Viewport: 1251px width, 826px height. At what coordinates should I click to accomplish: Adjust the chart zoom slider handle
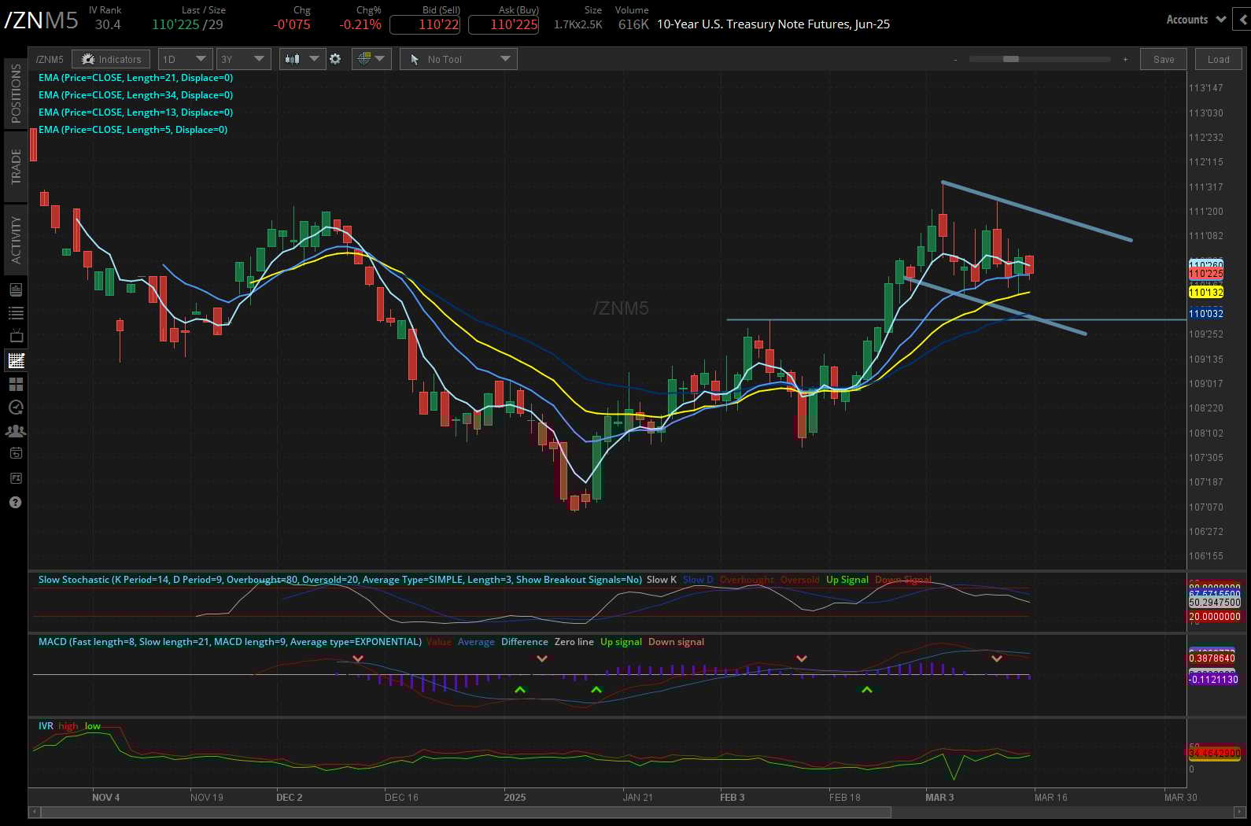coord(1011,59)
